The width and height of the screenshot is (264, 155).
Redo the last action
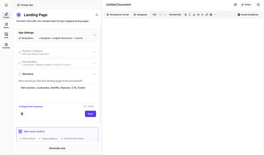tap(165, 15)
